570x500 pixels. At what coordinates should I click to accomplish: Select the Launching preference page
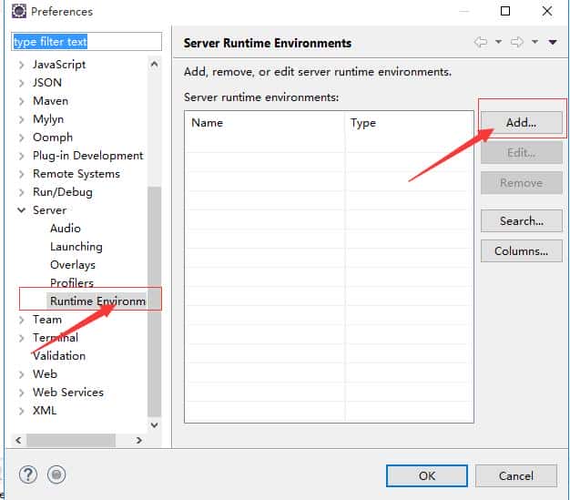[x=76, y=247]
